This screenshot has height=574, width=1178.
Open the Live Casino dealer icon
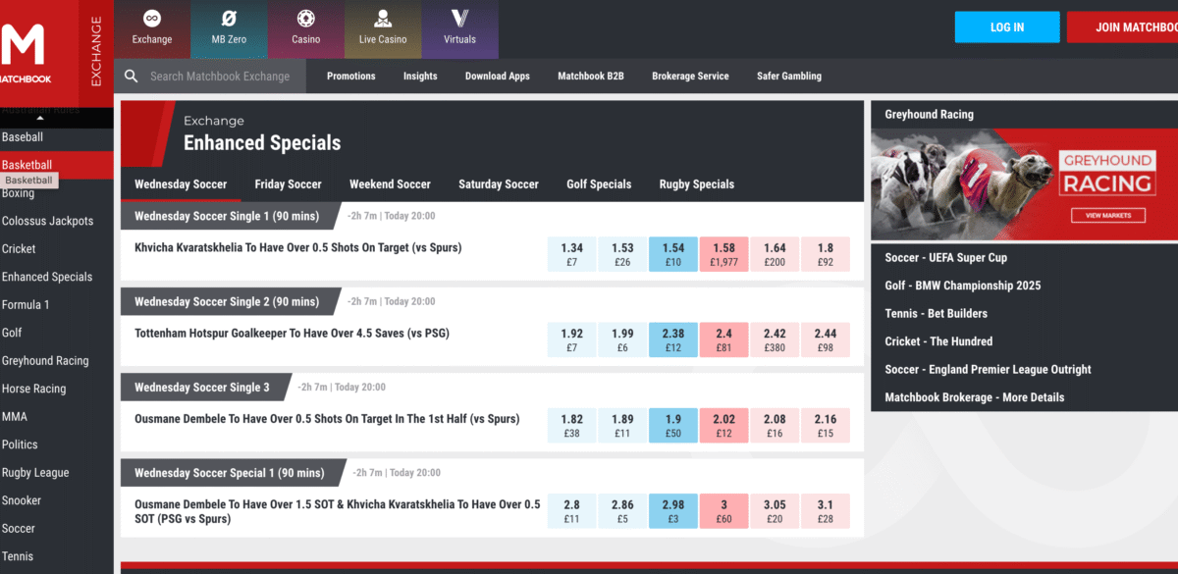pyautogui.click(x=382, y=19)
